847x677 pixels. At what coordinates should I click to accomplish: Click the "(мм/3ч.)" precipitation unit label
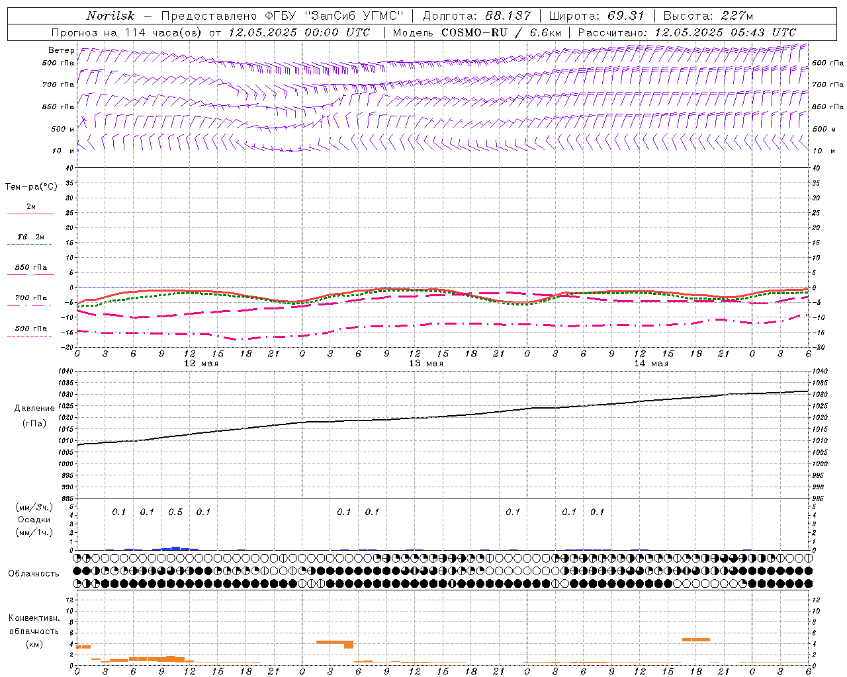tap(34, 507)
